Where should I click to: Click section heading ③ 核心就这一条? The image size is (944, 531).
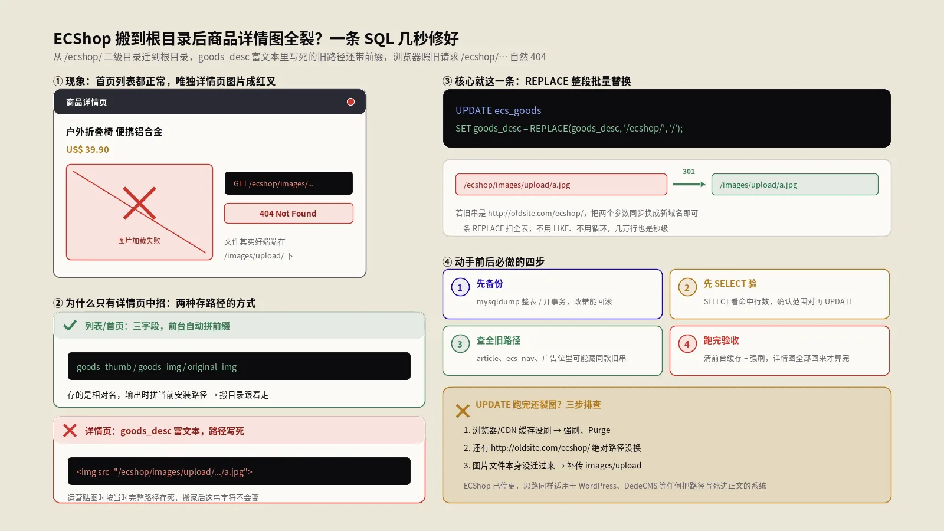click(x=537, y=81)
